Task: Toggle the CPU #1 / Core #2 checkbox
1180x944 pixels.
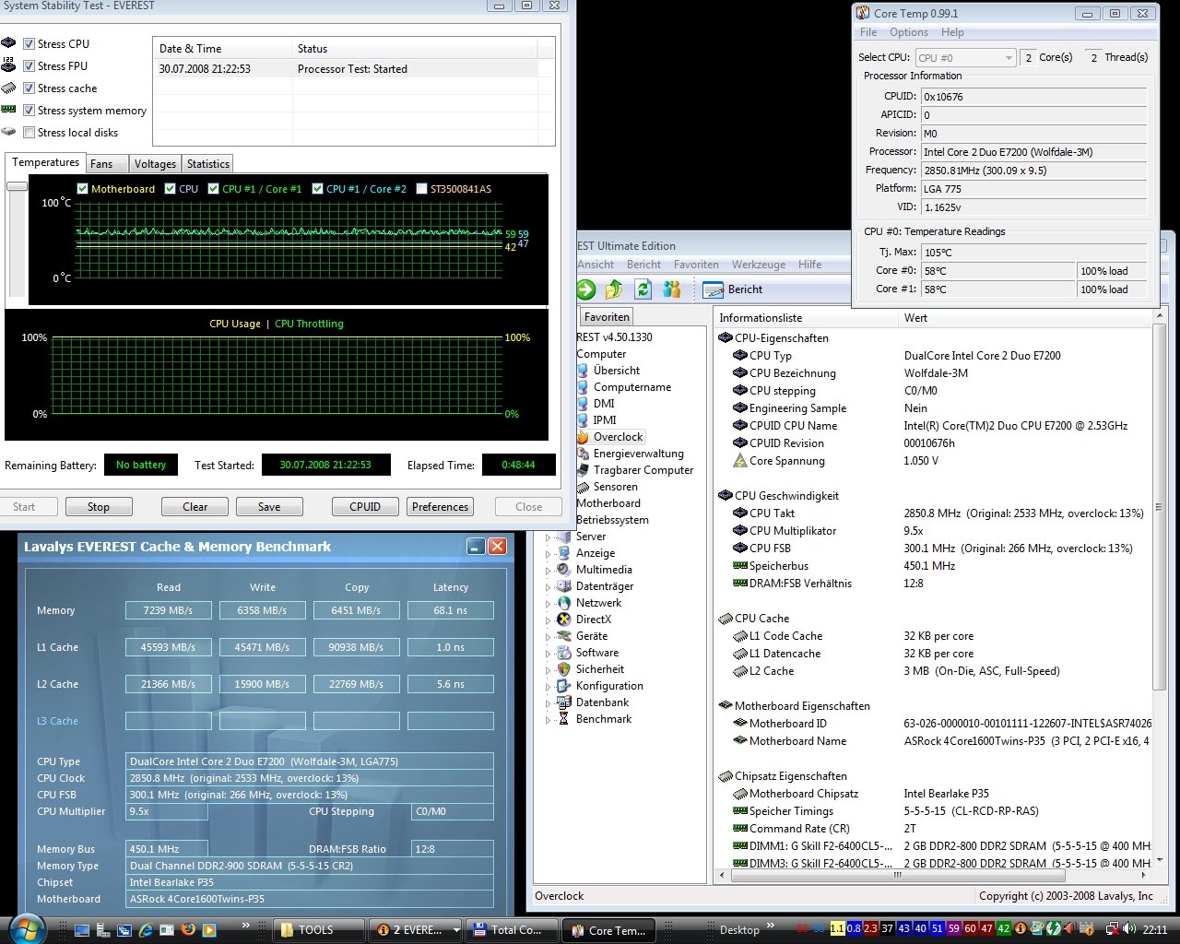Action: pyautogui.click(x=317, y=188)
